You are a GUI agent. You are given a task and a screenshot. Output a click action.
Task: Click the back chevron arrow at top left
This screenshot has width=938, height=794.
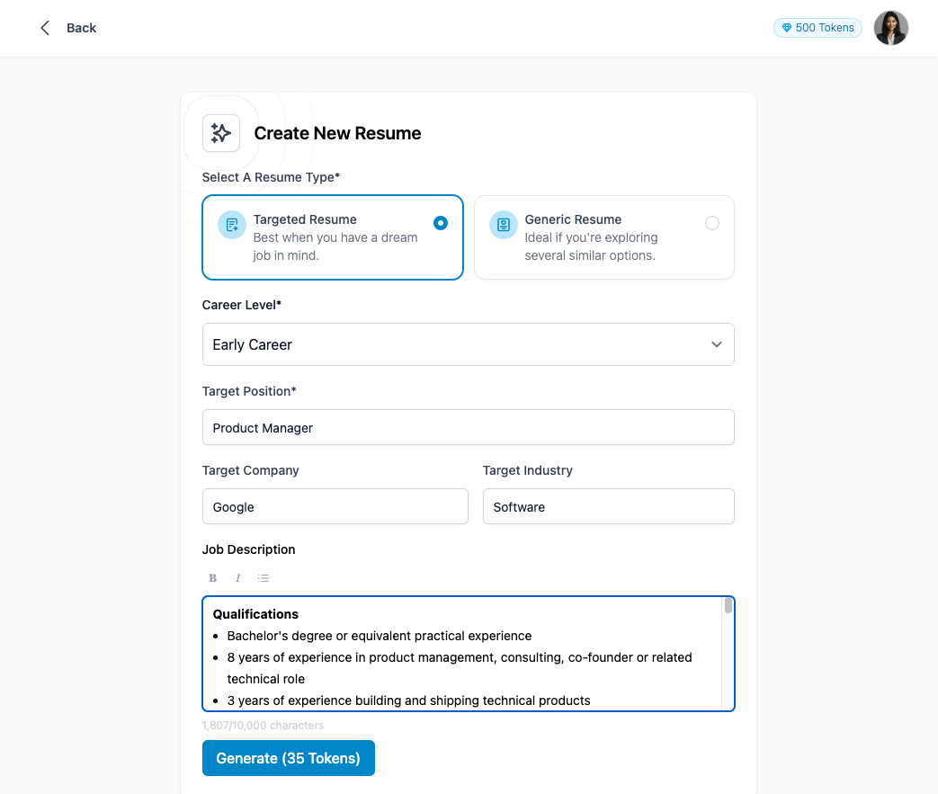tap(44, 27)
